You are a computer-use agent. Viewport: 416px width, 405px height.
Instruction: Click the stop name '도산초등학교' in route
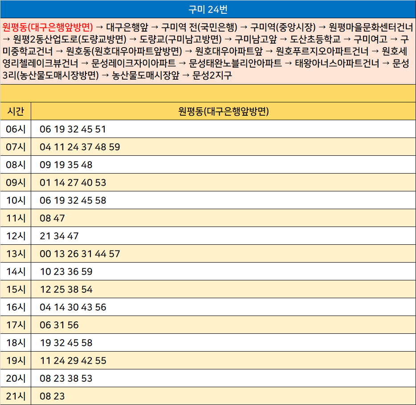pos(315,39)
